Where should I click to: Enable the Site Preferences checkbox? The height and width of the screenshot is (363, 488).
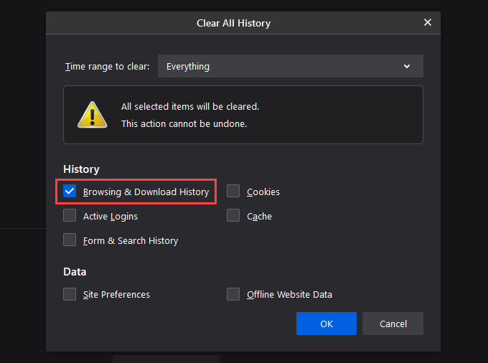pos(70,294)
